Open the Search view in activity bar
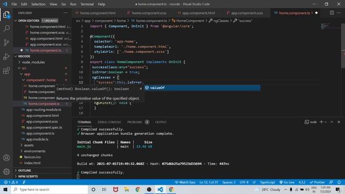 6,29
